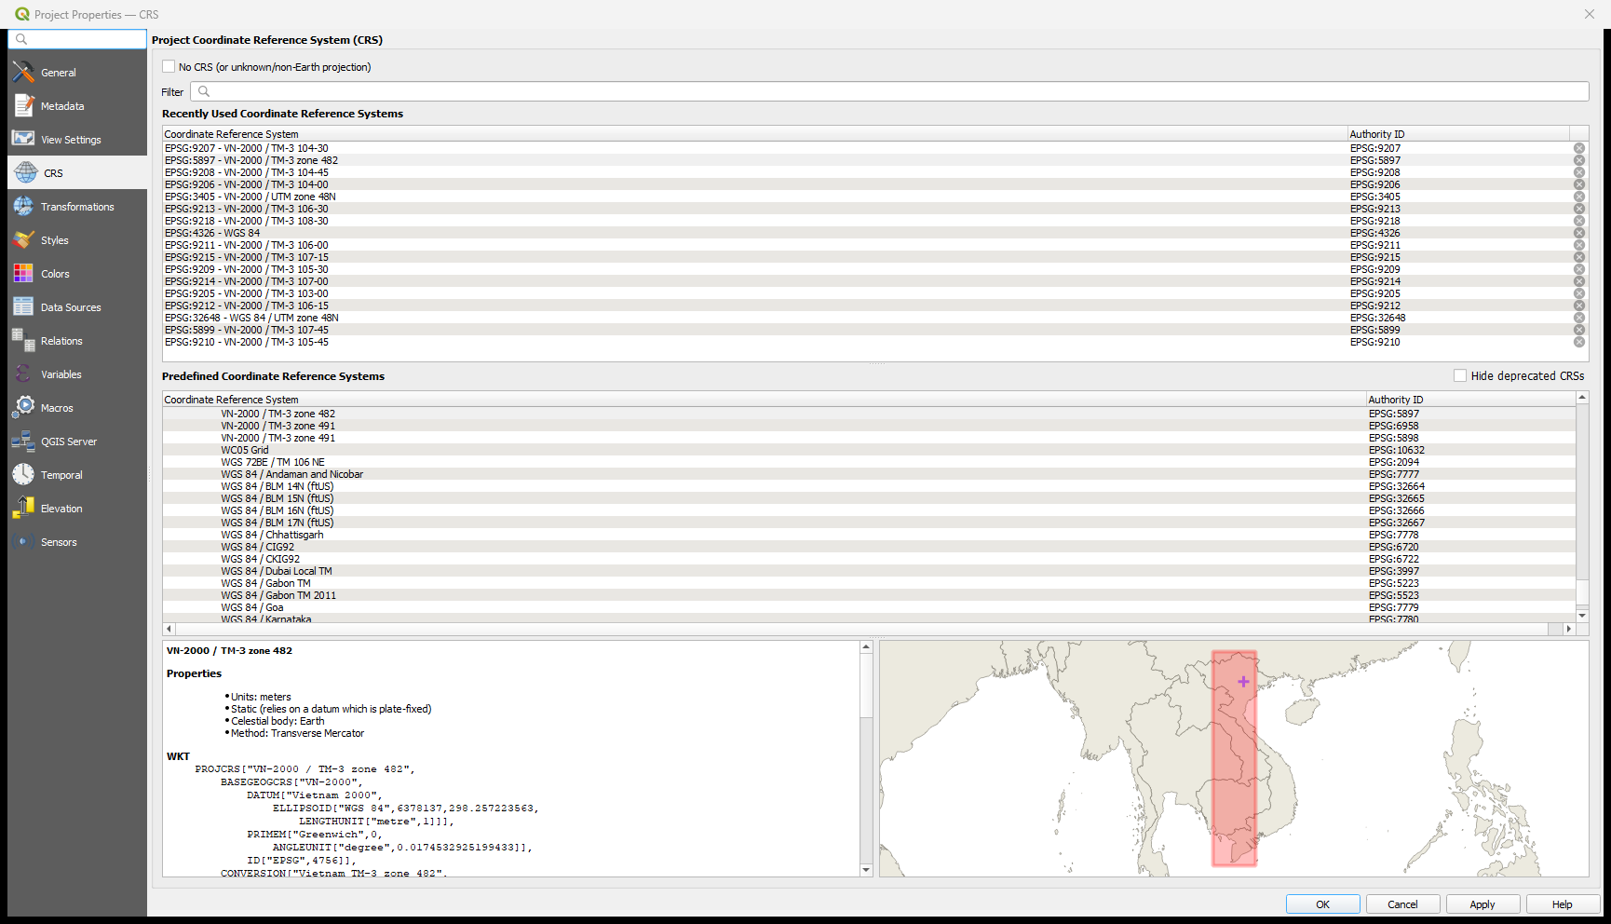The width and height of the screenshot is (1611, 924).
Task: Click the CRS Filter input field
Action: [889, 91]
